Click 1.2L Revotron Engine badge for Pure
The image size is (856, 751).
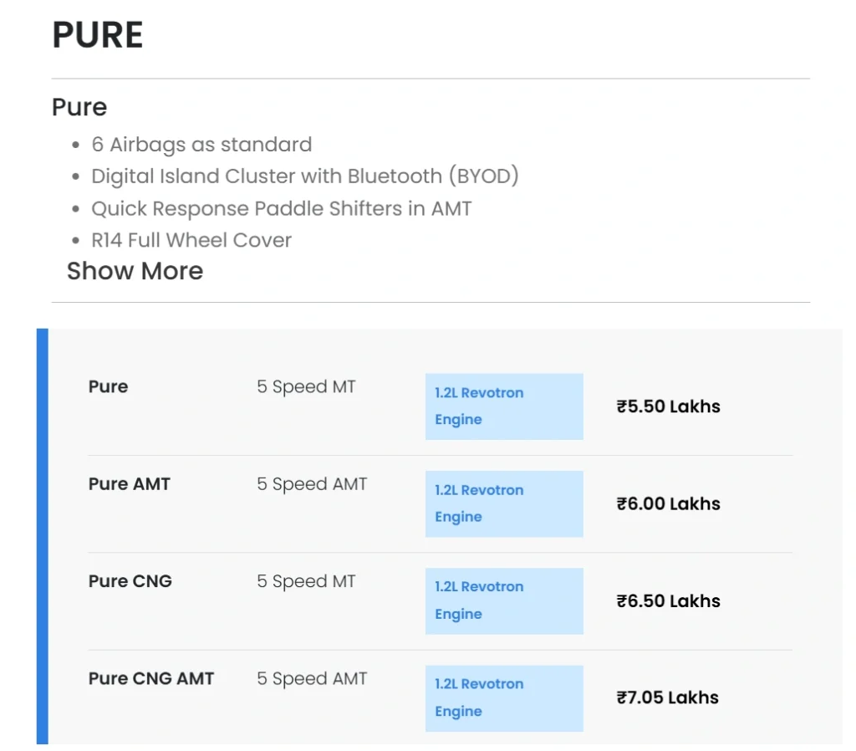[504, 406]
